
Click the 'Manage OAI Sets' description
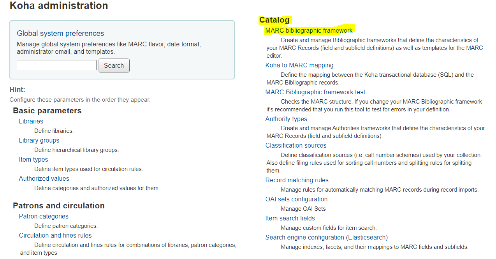[303, 209]
